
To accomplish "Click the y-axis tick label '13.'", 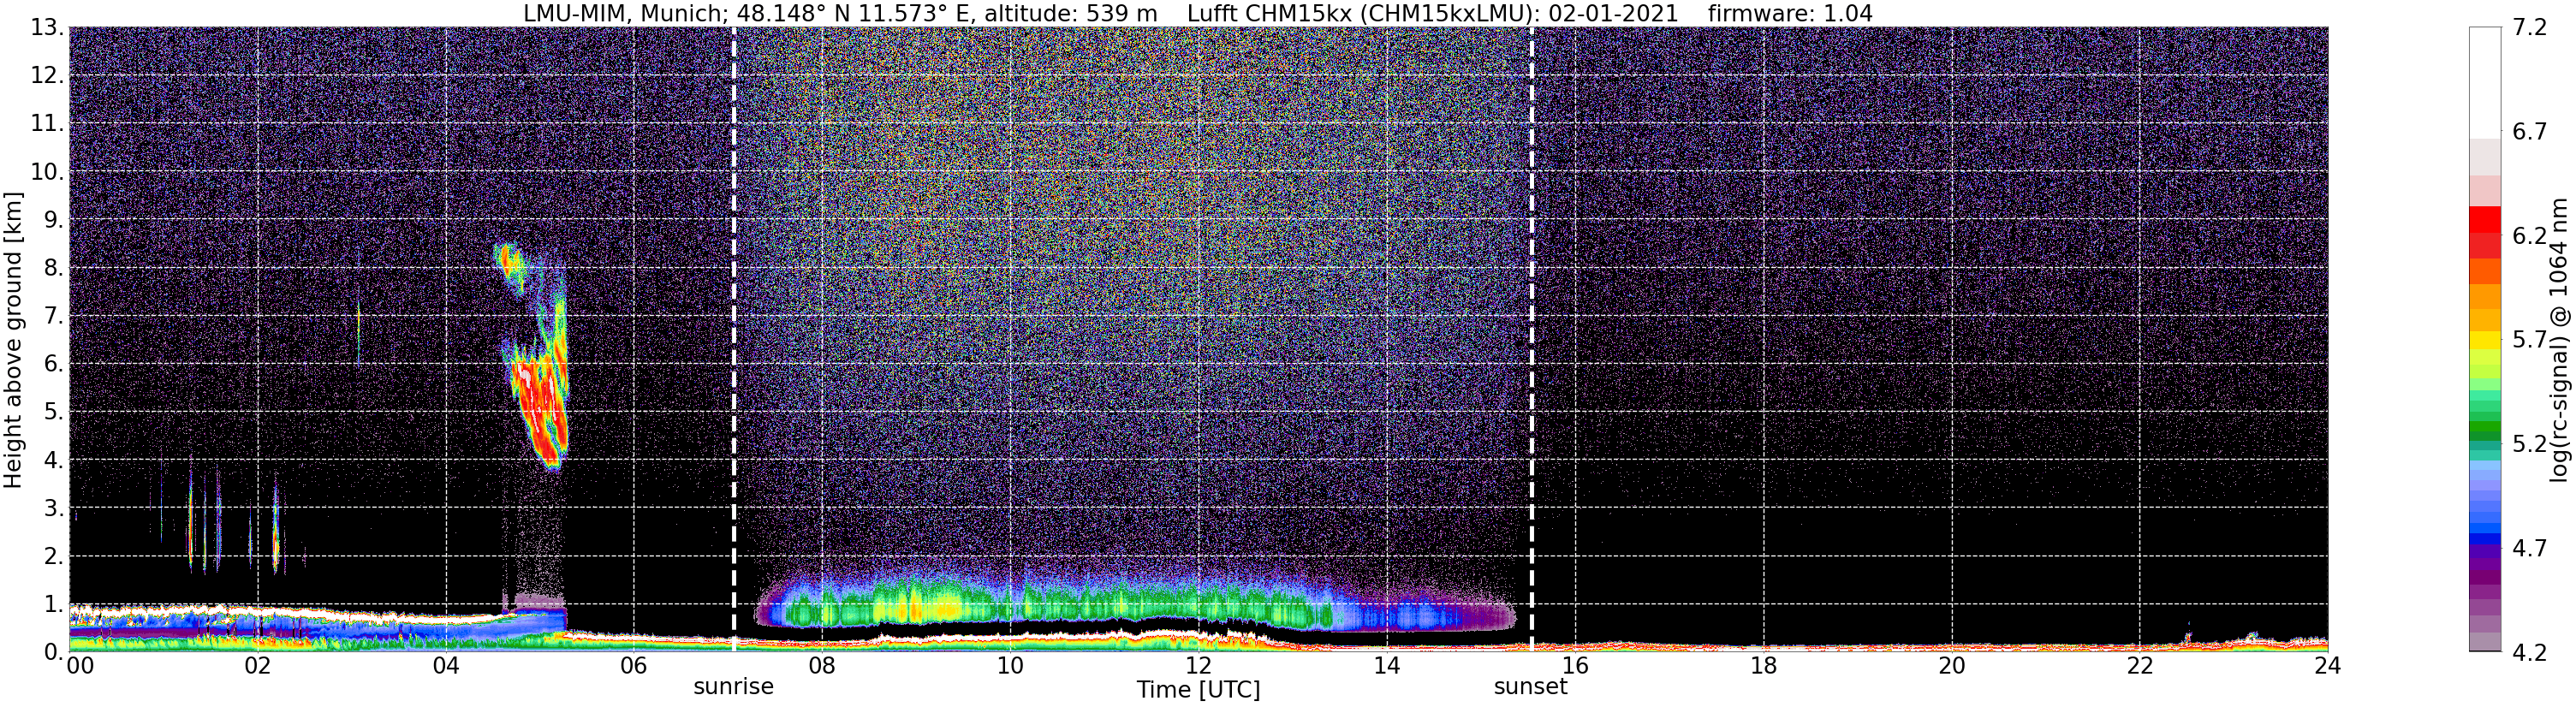I will [46, 27].
